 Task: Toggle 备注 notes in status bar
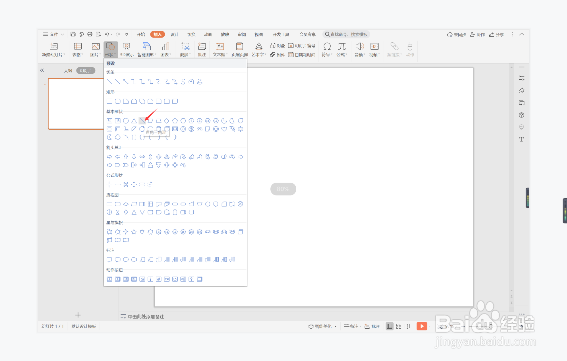point(353,326)
